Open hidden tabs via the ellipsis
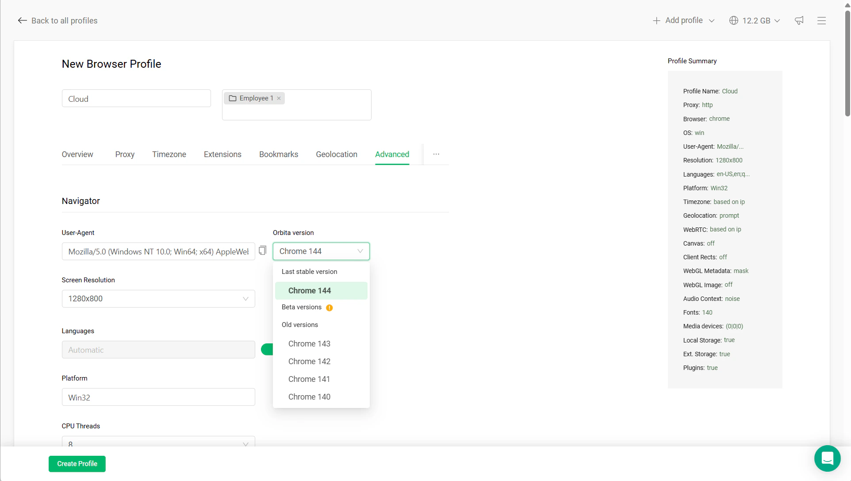The height and width of the screenshot is (481, 851). 436,154
